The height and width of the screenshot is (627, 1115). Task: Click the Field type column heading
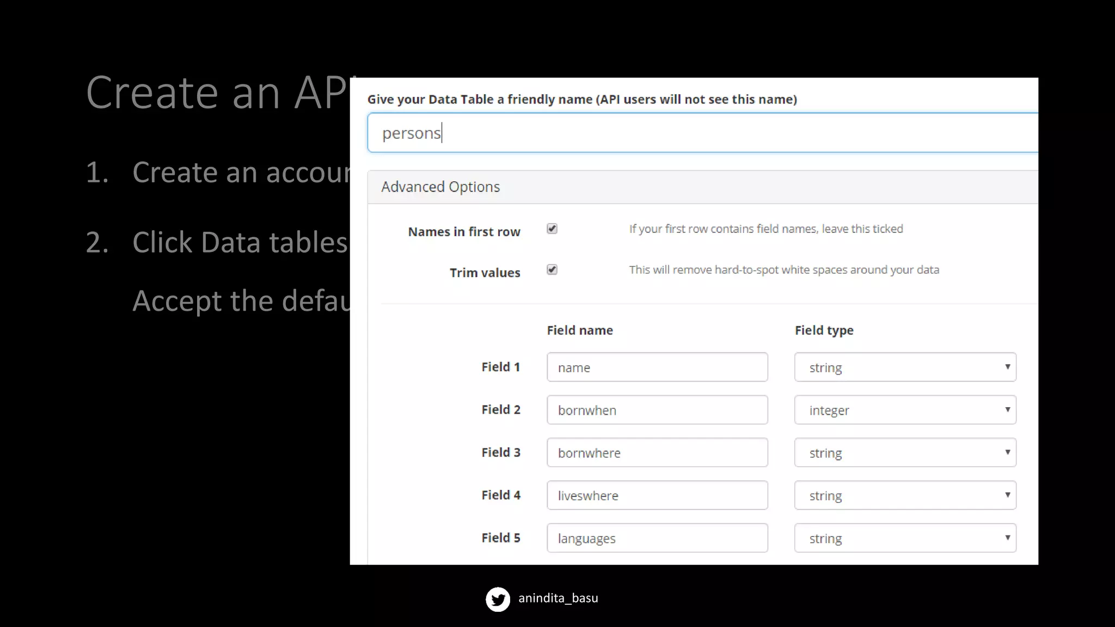pos(824,330)
